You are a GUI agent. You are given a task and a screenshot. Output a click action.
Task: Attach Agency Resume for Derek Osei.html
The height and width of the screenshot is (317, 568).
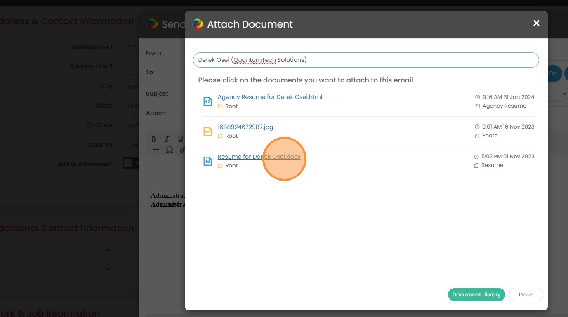click(270, 97)
